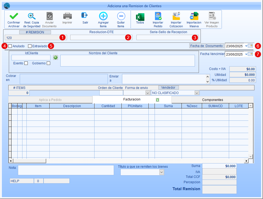Select the Facturacion tab
This screenshot has width=263, height=199.
[132, 99]
